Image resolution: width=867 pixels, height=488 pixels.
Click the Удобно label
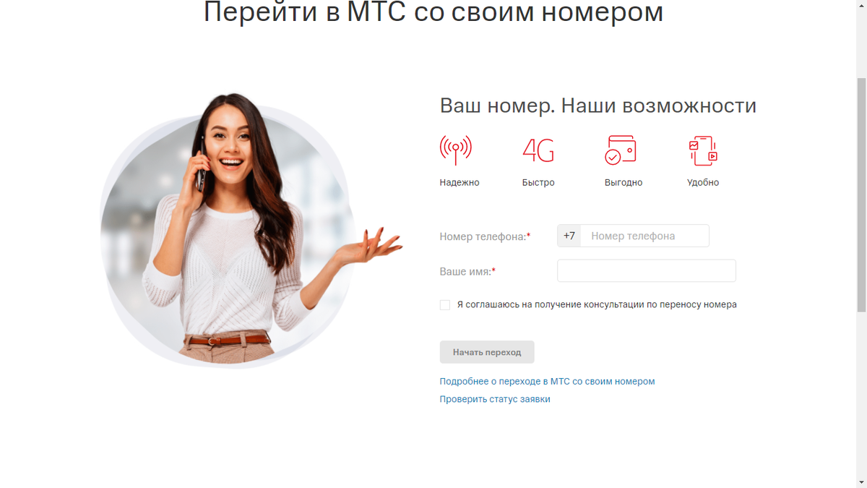[x=703, y=183]
